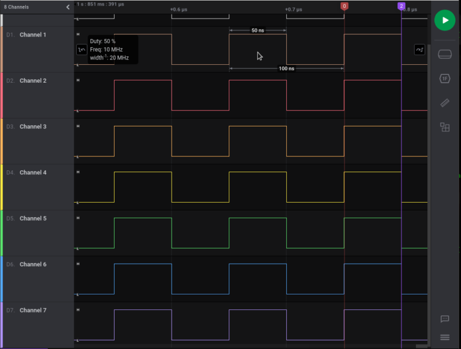Select the Channel 7 label

point(32,311)
